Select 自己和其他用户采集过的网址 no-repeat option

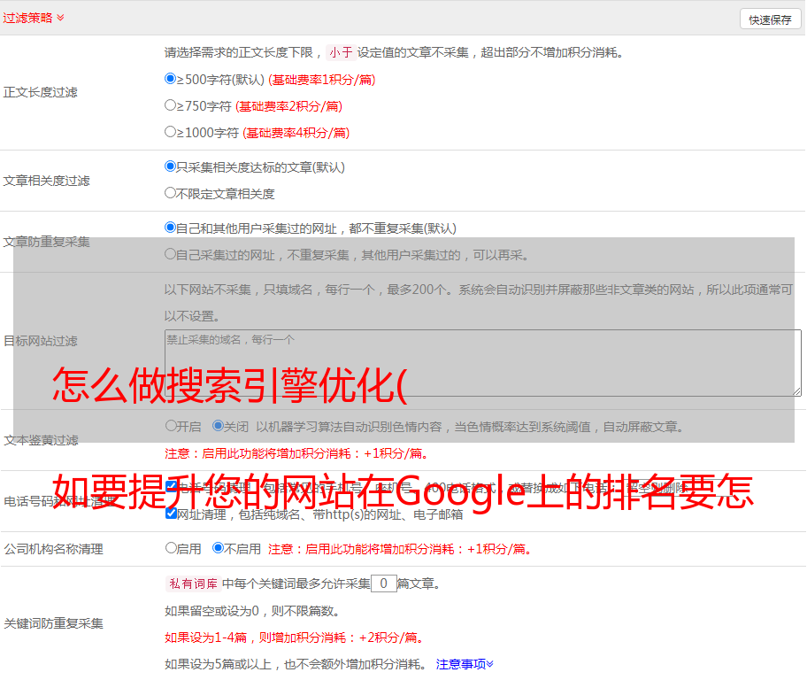pos(171,228)
